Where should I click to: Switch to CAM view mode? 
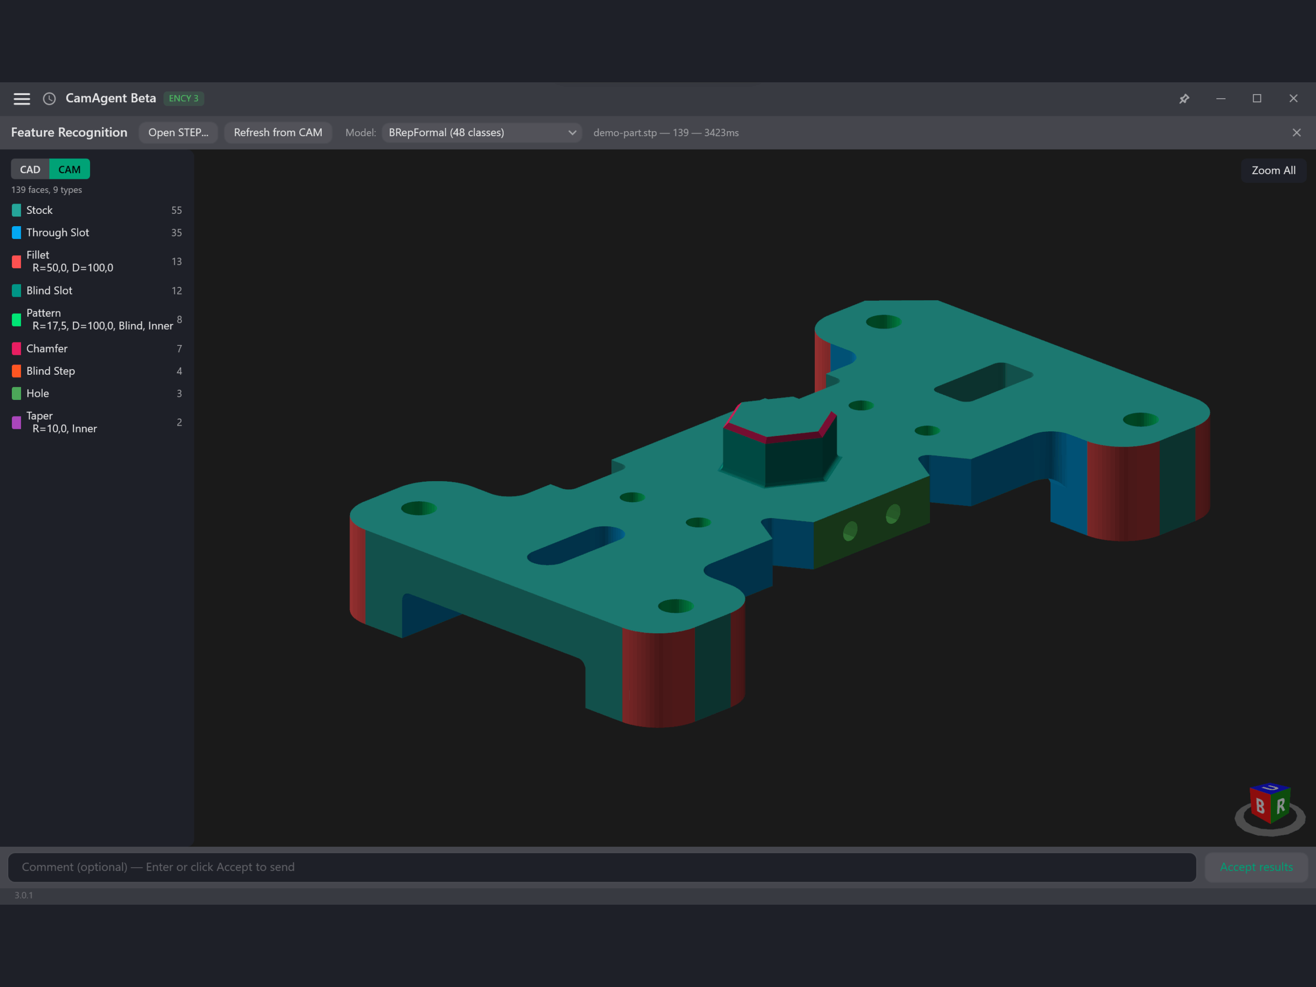click(x=69, y=170)
